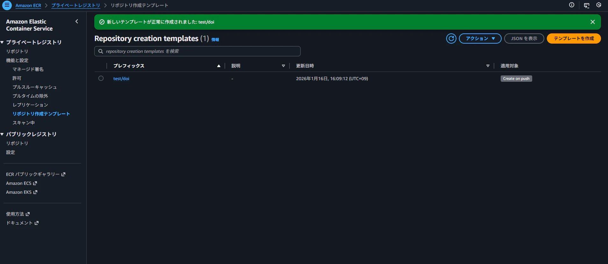The image size is (608, 264).
Task: Click the Repository creation templates heading
Action: tap(147, 38)
